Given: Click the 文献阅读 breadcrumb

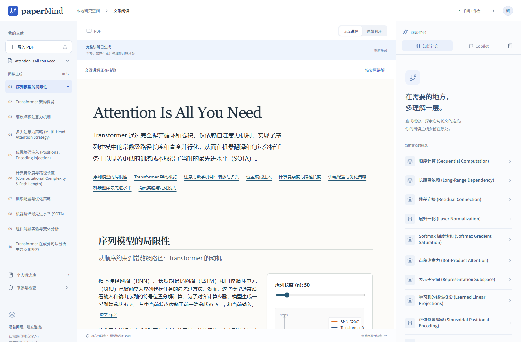Looking at the screenshot, I should click(121, 11).
